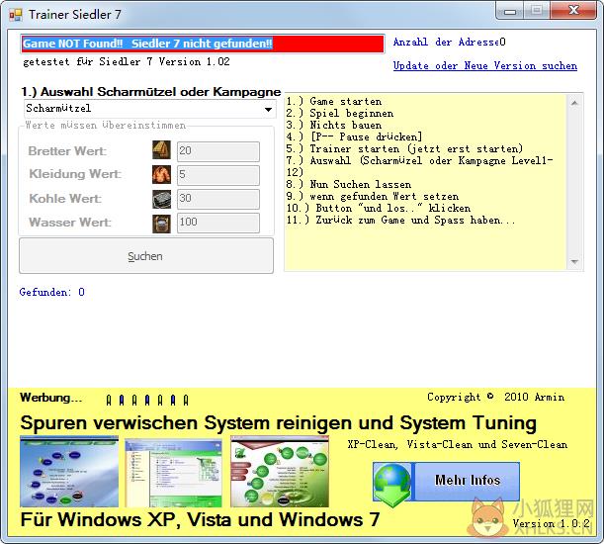This screenshot has height=544, width=604.
Task: Open the third green advertisement screenshot thumbnail
Action: [x=280, y=472]
